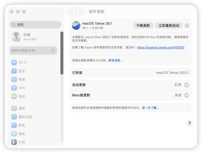The height and width of the screenshot is (153, 202).
Task: Open 聚焦 settings label in sidebar
Action: 22,125
